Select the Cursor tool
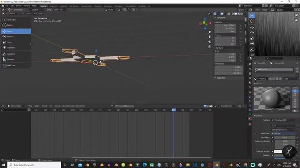 [16, 25]
